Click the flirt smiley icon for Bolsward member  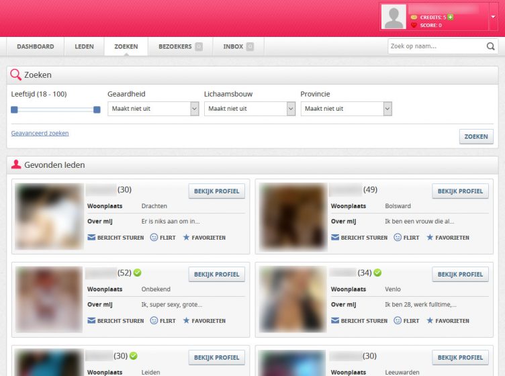[x=398, y=238]
